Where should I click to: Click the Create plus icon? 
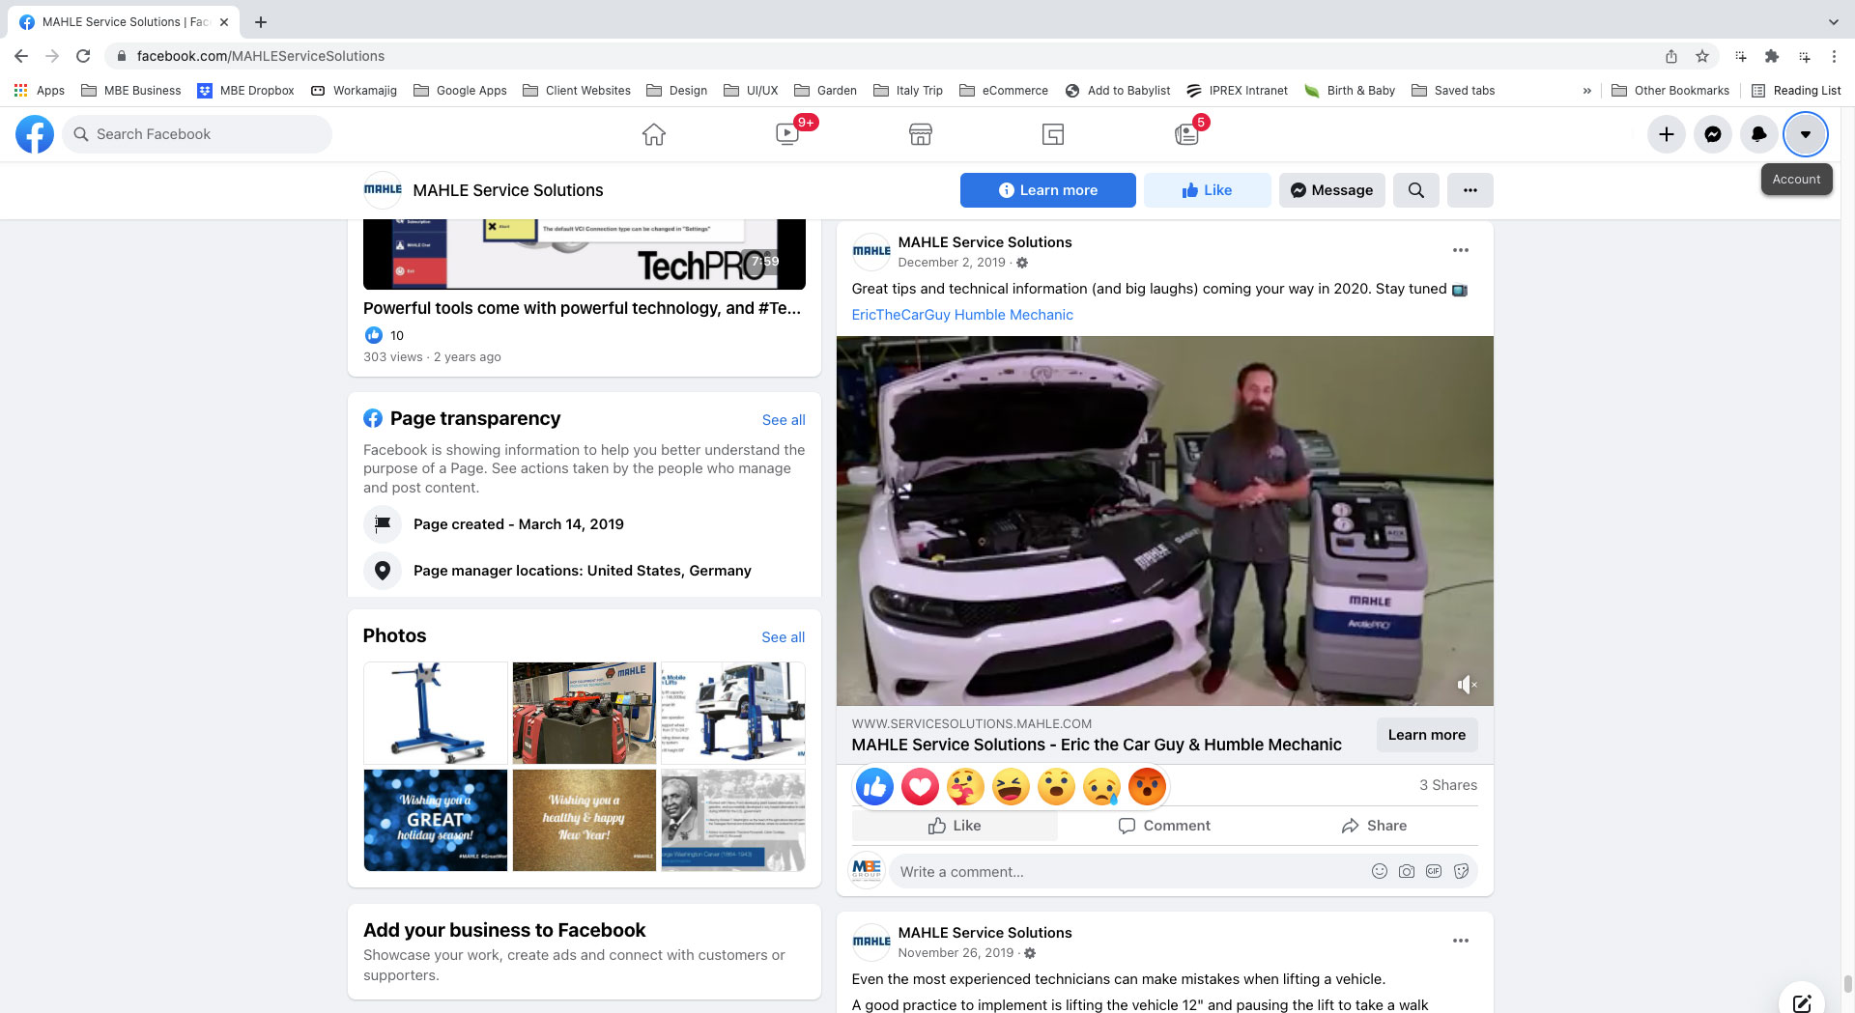[1667, 134]
